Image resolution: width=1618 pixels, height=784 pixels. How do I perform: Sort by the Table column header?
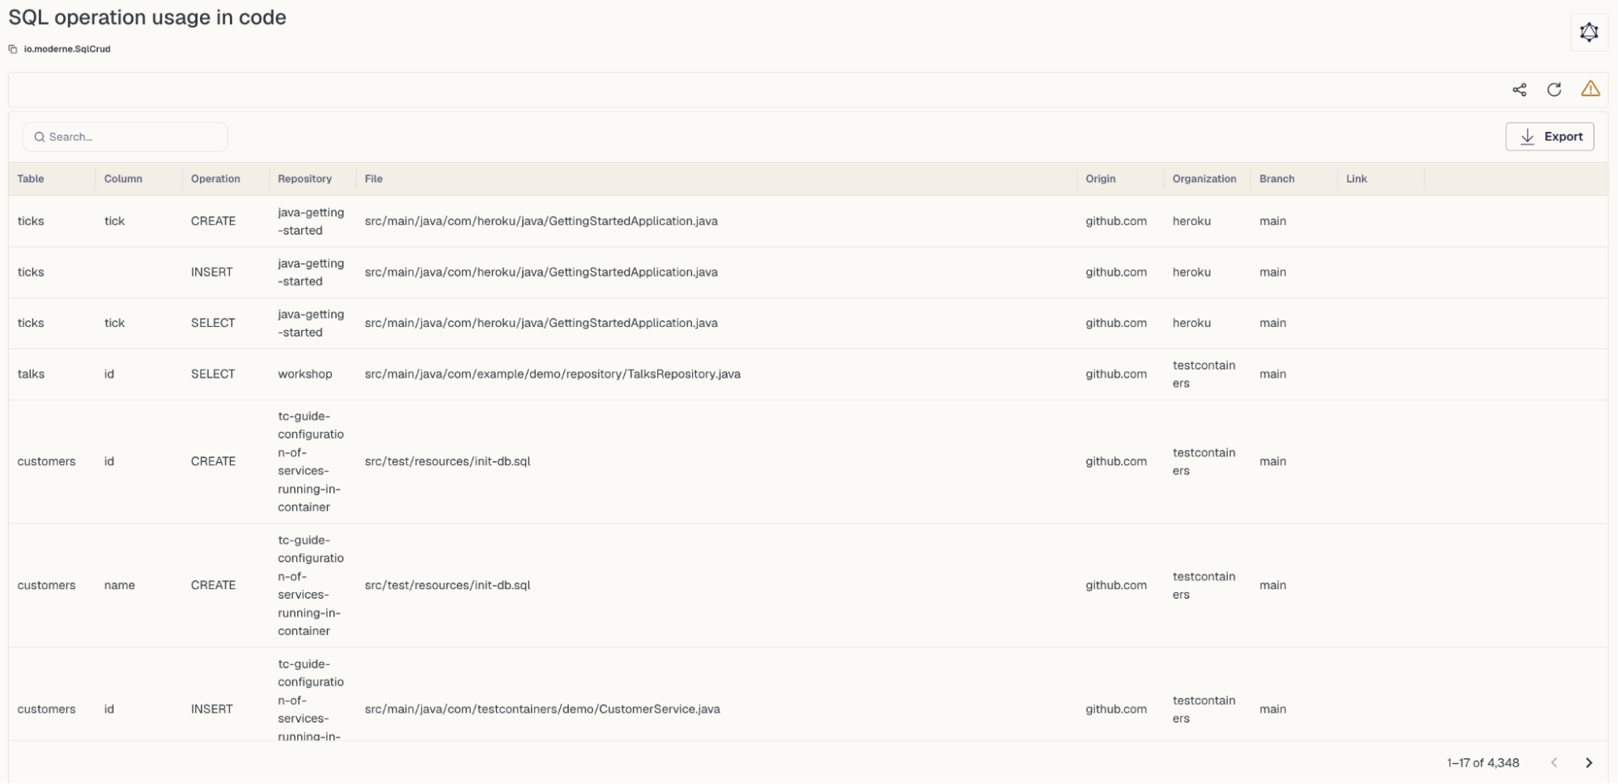point(31,179)
